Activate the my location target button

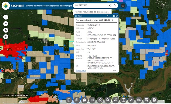[6, 37]
